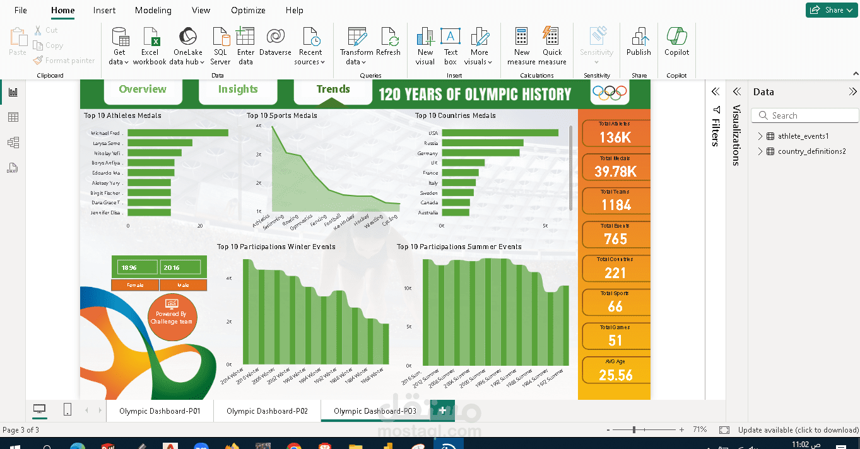
Task: Open the View ribbon tab
Action: [201, 10]
